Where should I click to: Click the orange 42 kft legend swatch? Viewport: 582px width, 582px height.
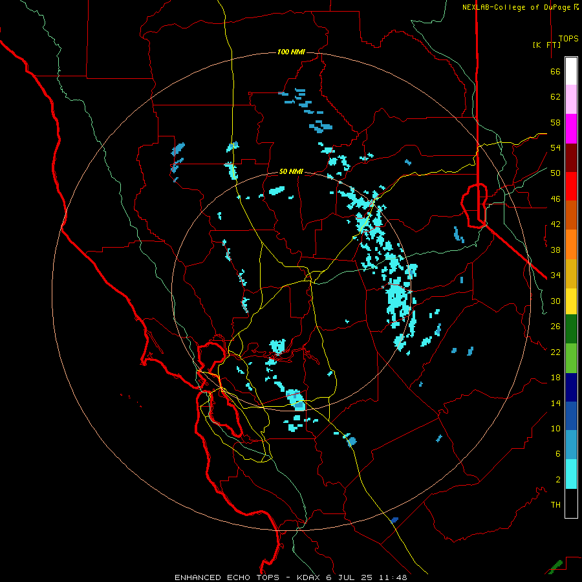click(x=571, y=244)
